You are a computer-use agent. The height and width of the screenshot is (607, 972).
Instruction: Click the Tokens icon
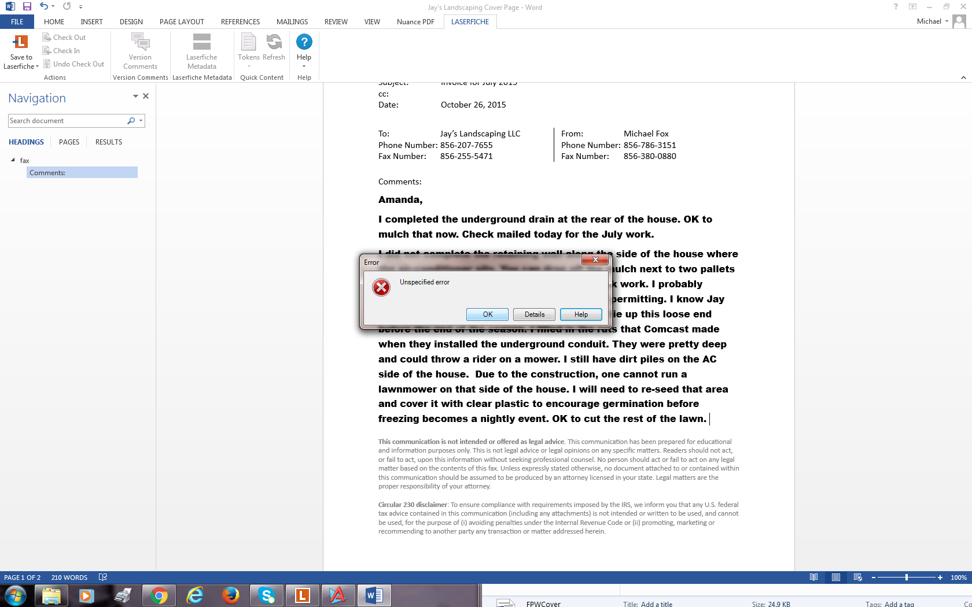248,42
